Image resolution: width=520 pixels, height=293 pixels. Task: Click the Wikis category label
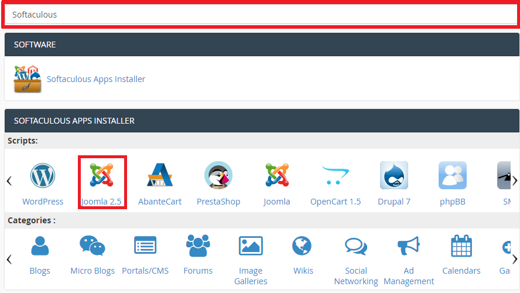303,271
